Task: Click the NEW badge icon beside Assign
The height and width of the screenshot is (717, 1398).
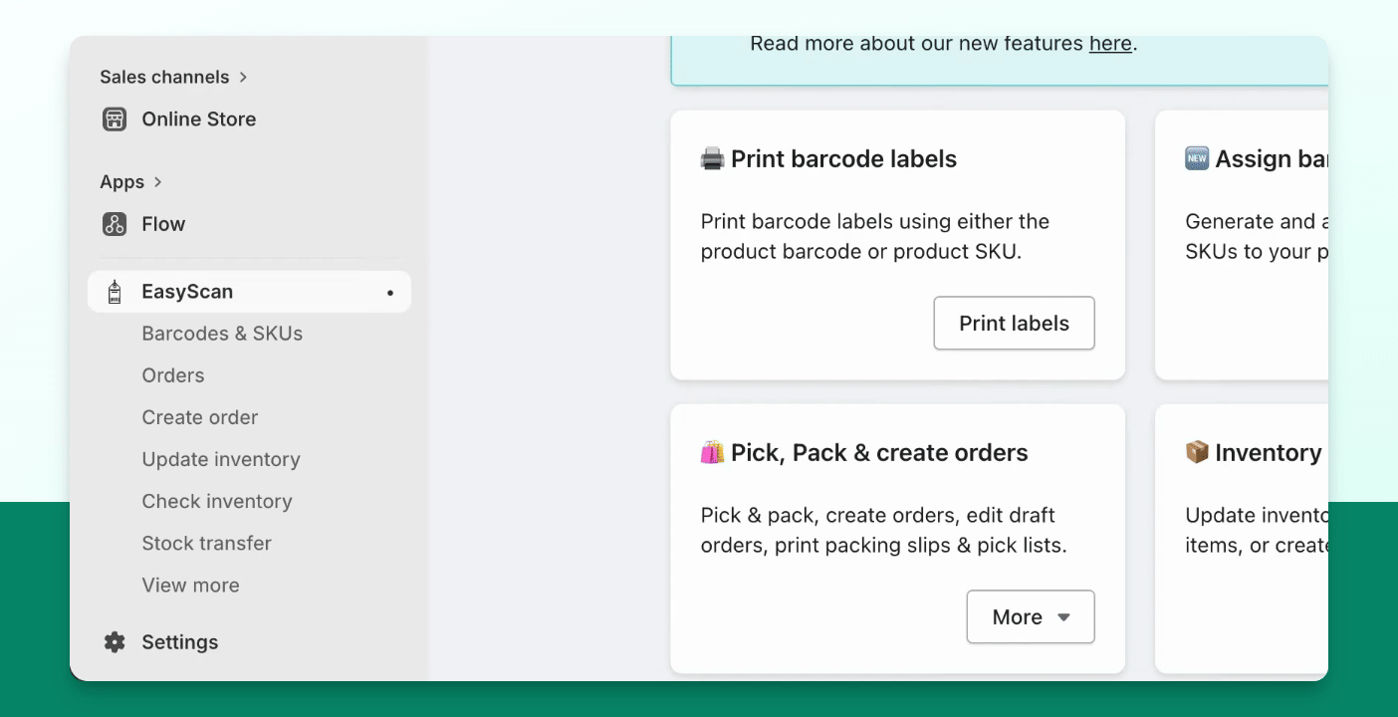Action: (1197, 159)
